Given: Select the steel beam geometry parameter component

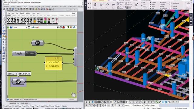Looking at the screenshot, I should 18,82.
